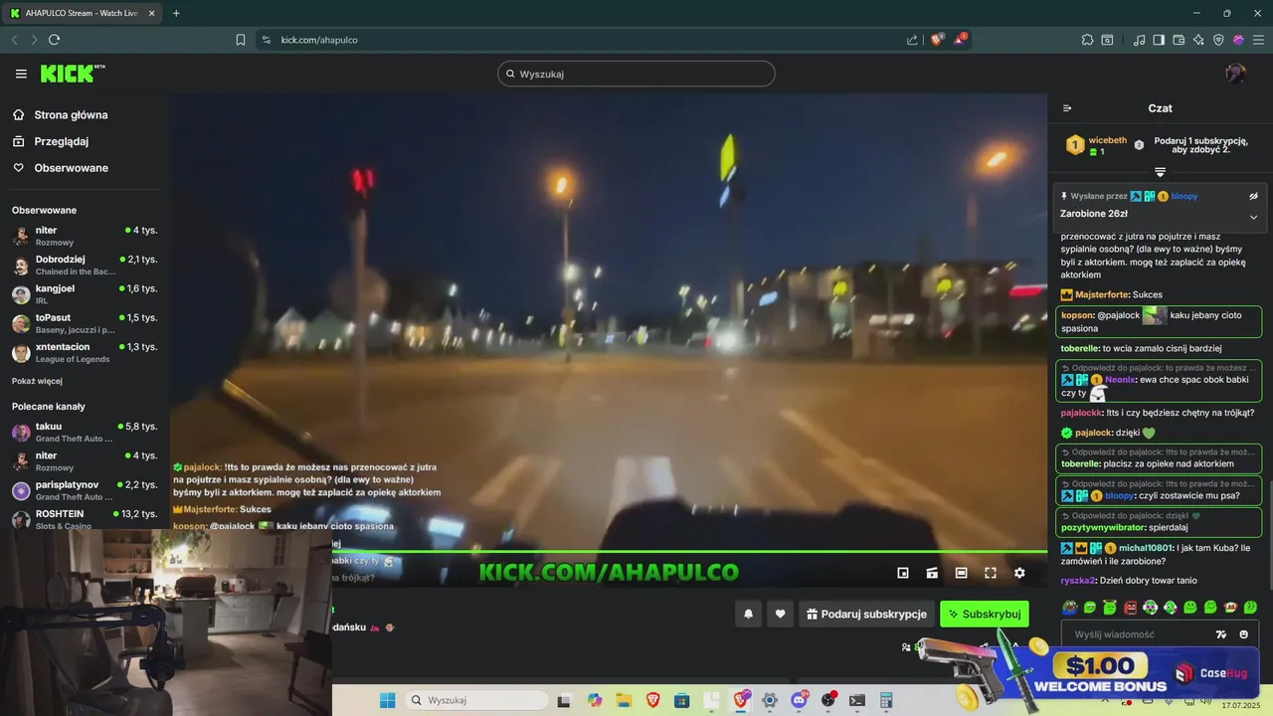1273x716 pixels.
Task: Open parisplatynov recommended channel
Action: [x=84, y=490]
